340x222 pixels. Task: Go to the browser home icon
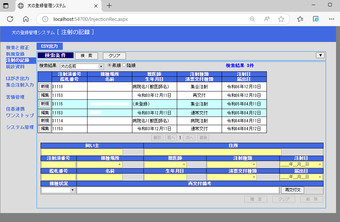coord(26,19)
